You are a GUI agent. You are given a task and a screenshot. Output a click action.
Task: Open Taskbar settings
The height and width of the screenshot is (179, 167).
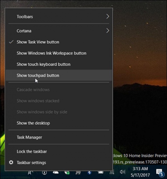(59, 163)
